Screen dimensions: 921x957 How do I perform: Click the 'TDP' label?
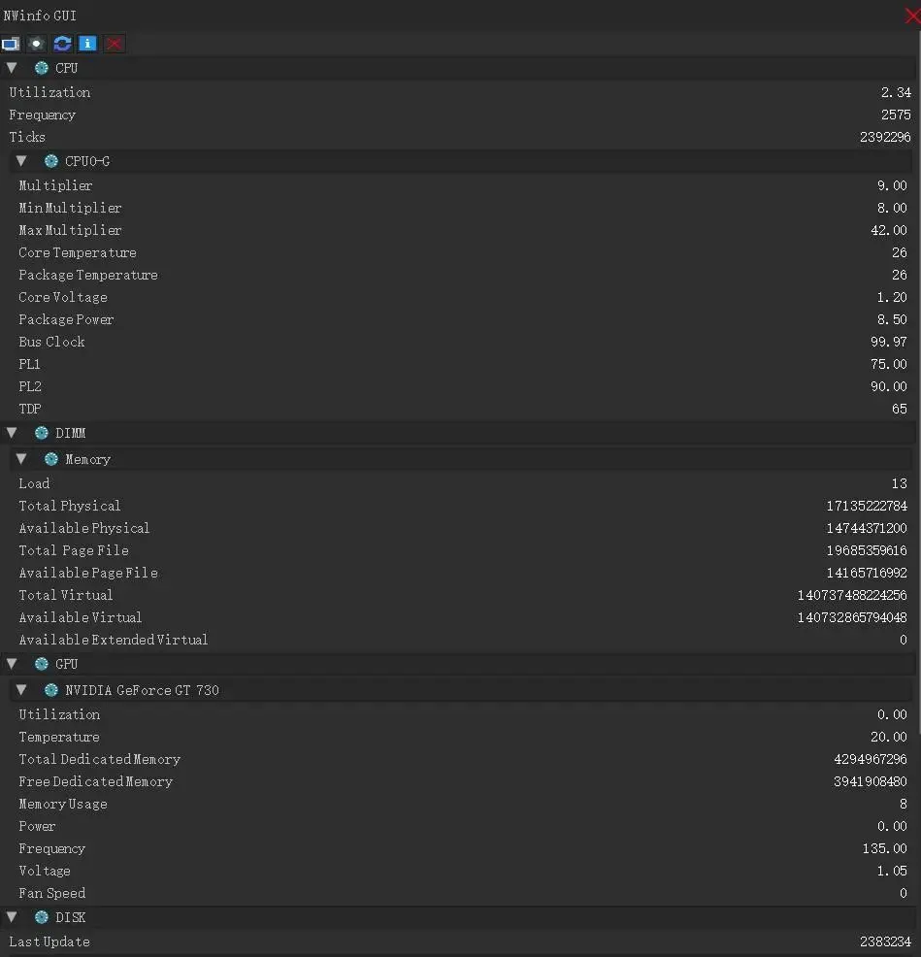[30, 409]
